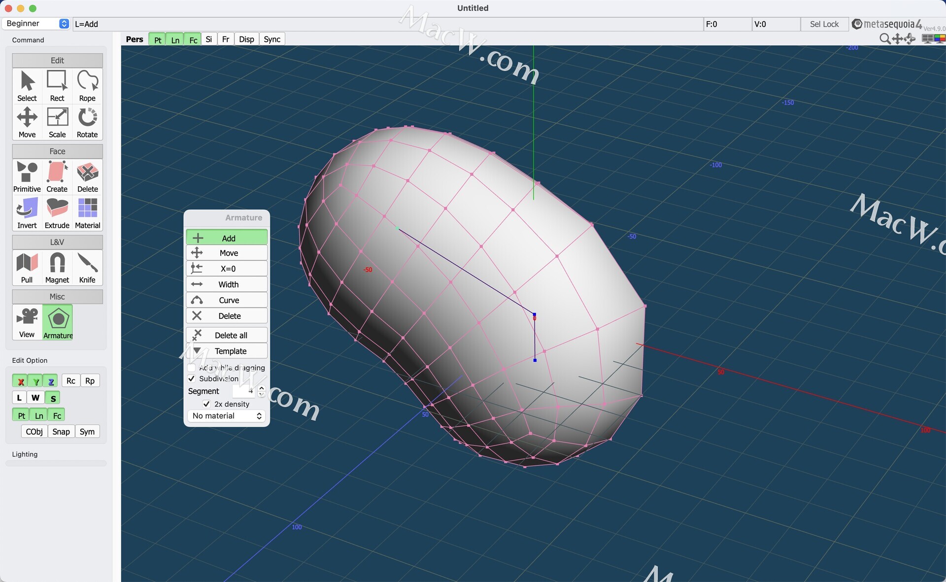The height and width of the screenshot is (582, 946).
Task: Click the Segment value stepper arrows
Action: point(262,391)
